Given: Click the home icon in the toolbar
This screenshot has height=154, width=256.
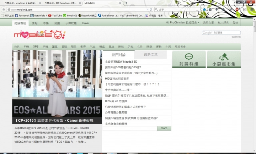Looking at the screenshot, I should click(x=224, y=10).
